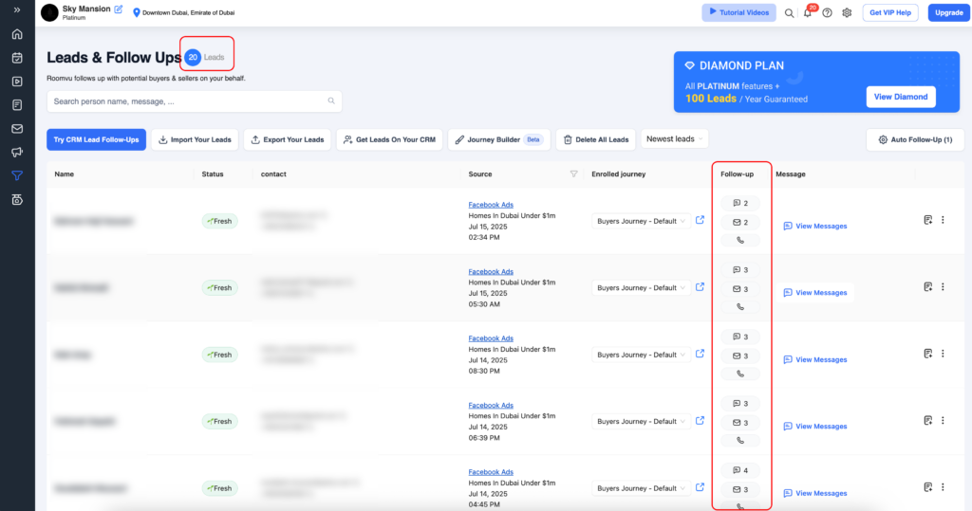Expand the second row's Buyers Journey dropdown
Screen dimensions: 972x511
point(640,288)
